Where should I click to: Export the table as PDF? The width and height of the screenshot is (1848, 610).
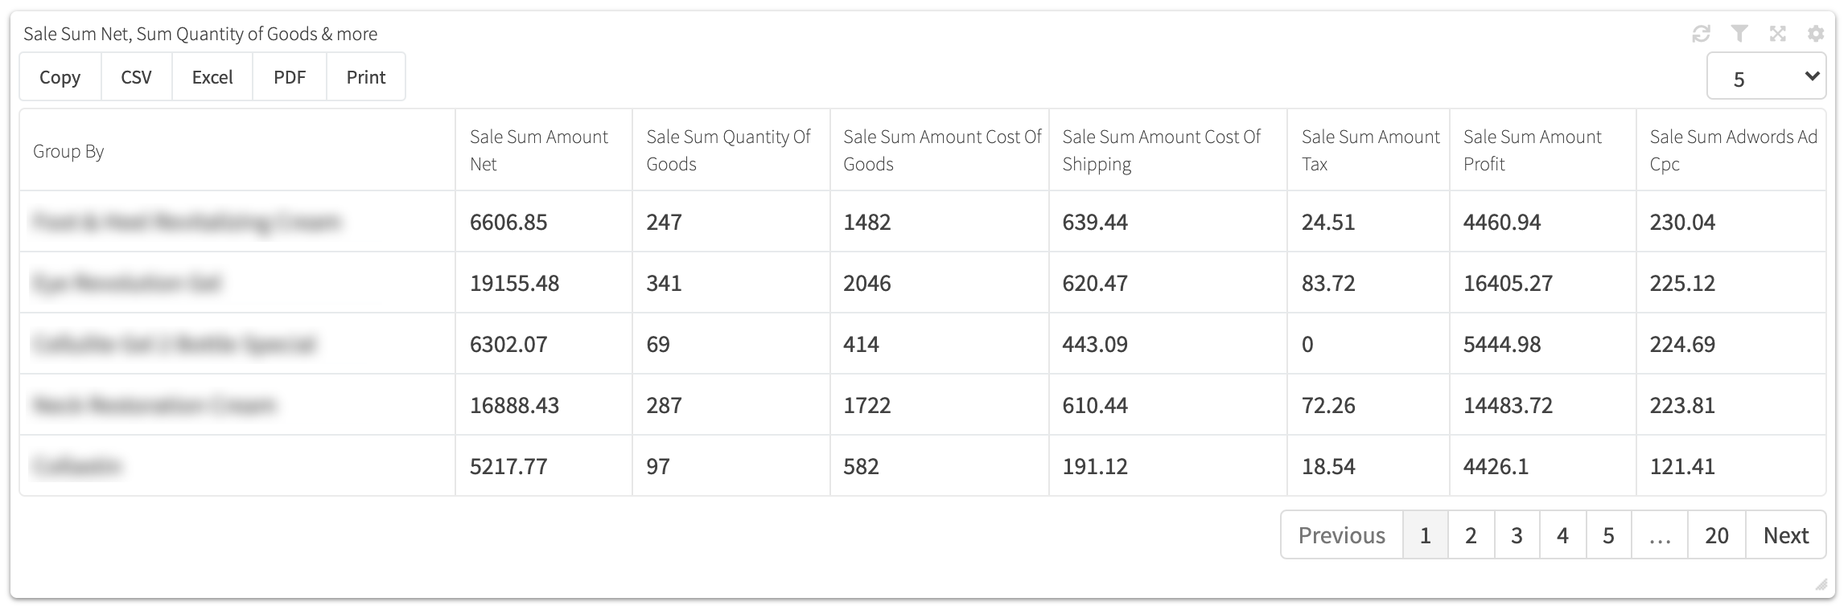tap(290, 77)
